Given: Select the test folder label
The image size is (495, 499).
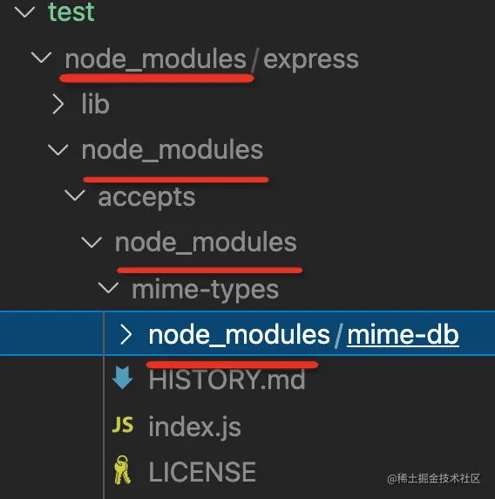Looking at the screenshot, I should [71, 12].
